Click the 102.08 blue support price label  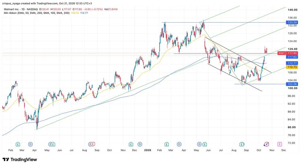[x=292, y=84]
